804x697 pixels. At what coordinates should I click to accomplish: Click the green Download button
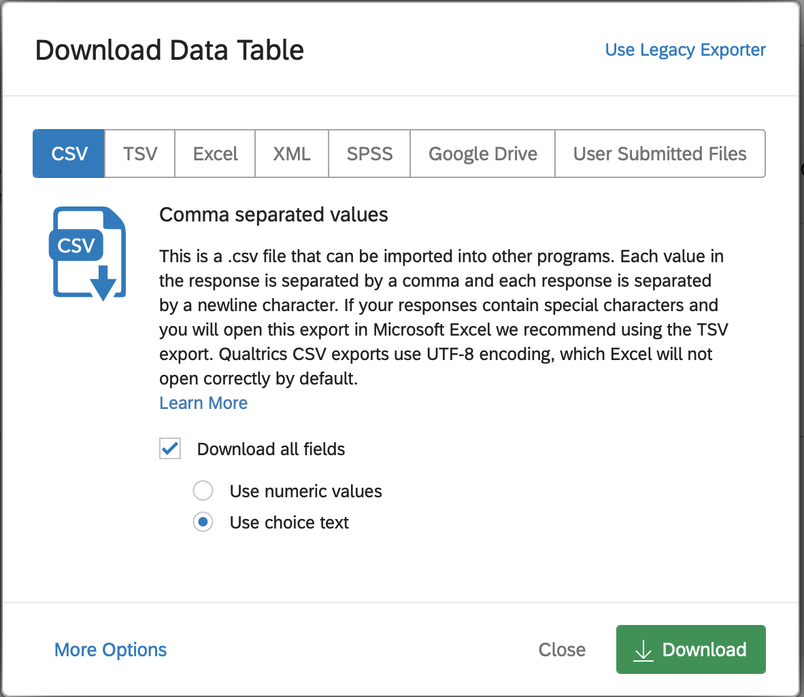(691, 649)
